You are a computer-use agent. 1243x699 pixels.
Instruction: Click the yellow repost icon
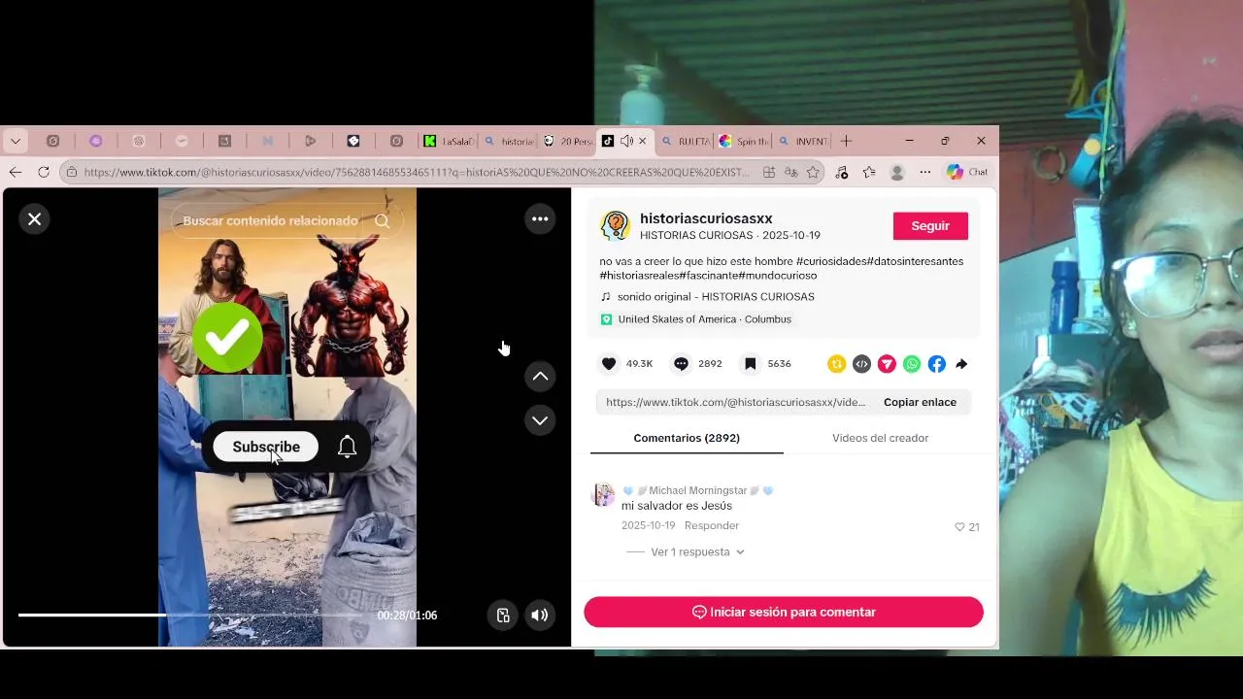pyautogui.click(x=836, y=364)
